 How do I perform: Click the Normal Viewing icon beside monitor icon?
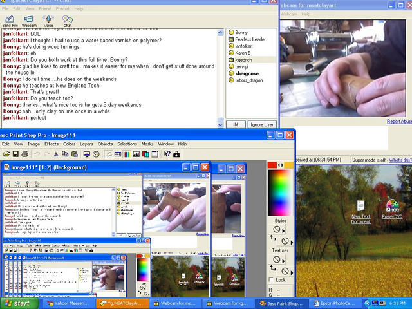click(x=96, y=154)
